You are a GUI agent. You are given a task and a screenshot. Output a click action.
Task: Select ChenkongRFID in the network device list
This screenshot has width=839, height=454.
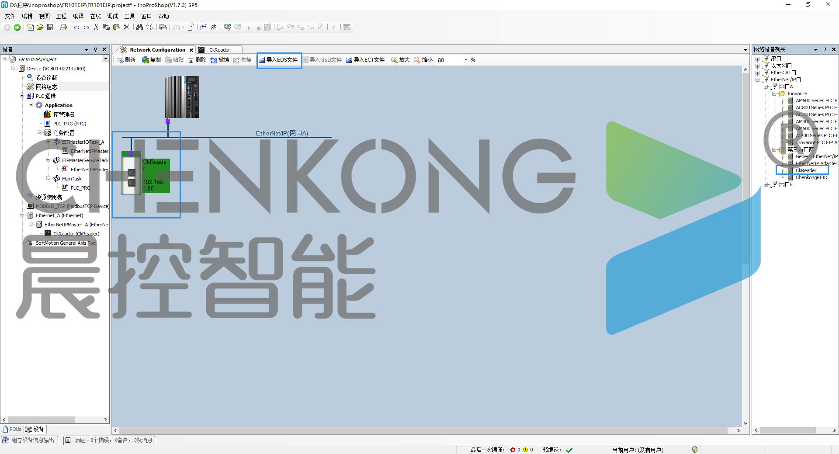click(811, 177)
